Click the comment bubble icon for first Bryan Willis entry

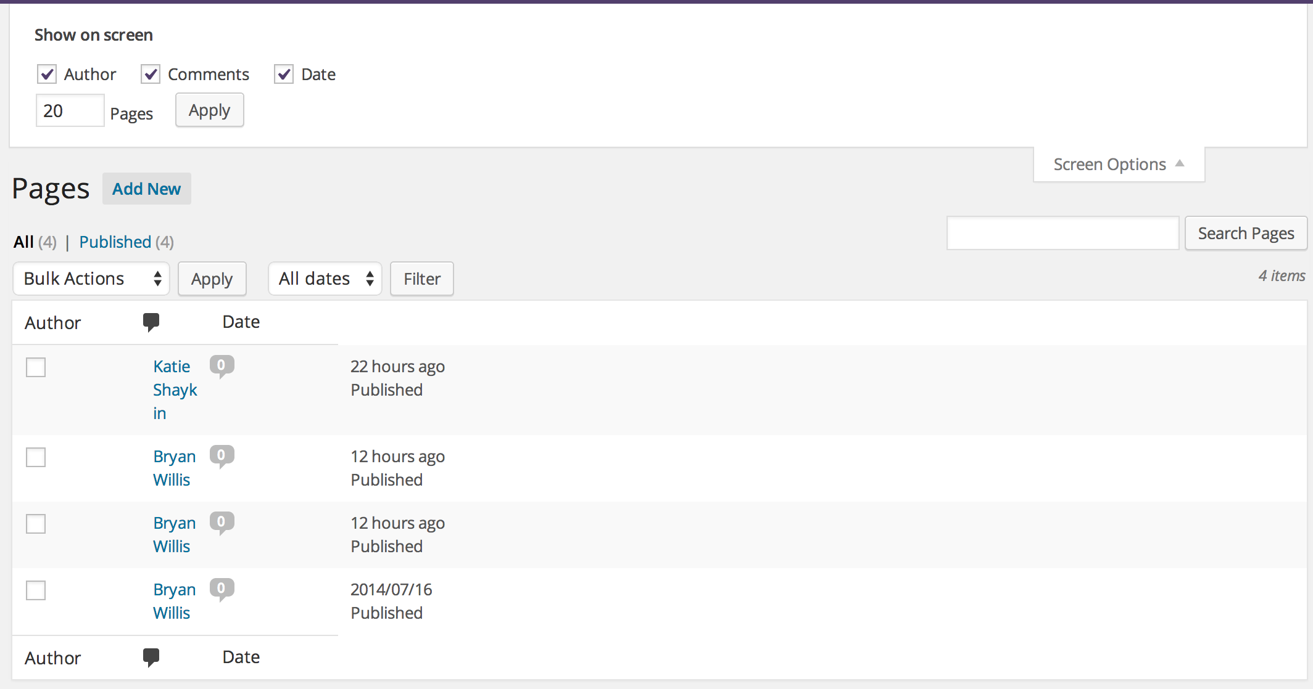pyautogui.click(x=220, y=455)
